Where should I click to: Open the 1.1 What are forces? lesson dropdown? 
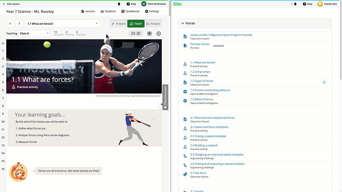pos(62,24)
